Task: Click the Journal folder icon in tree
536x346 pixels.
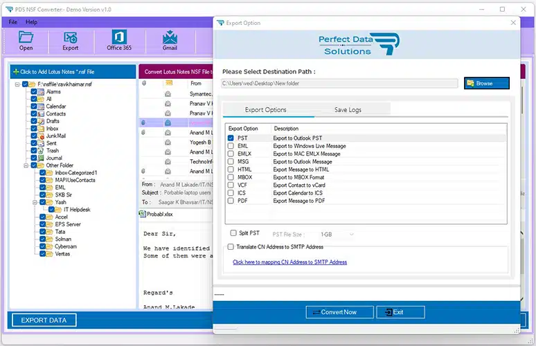Action: click(41, 158)
